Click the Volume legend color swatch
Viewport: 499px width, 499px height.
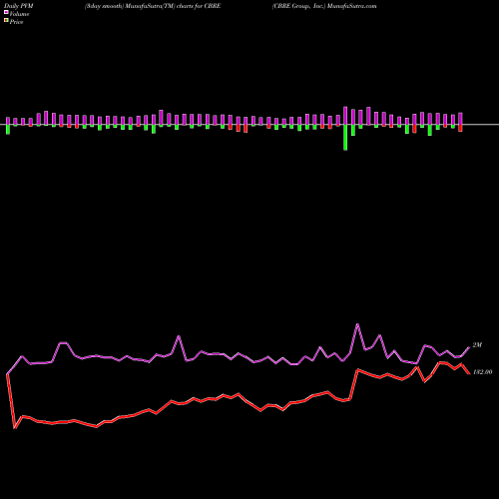coord(6,13)
